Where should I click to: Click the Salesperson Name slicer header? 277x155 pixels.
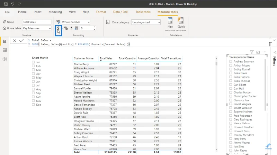[x=242, y=57]
